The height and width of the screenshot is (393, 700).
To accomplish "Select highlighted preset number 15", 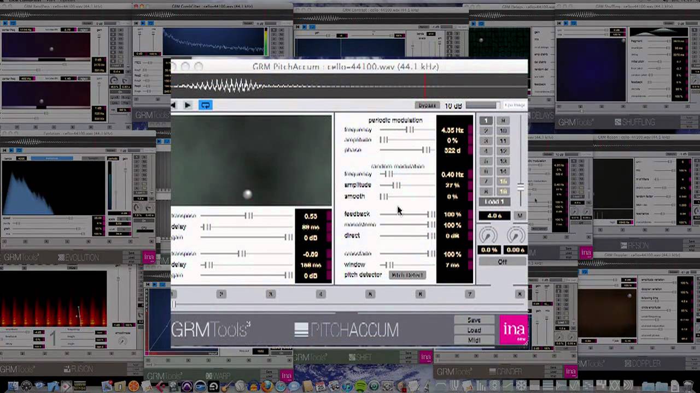I will (503, 182).
